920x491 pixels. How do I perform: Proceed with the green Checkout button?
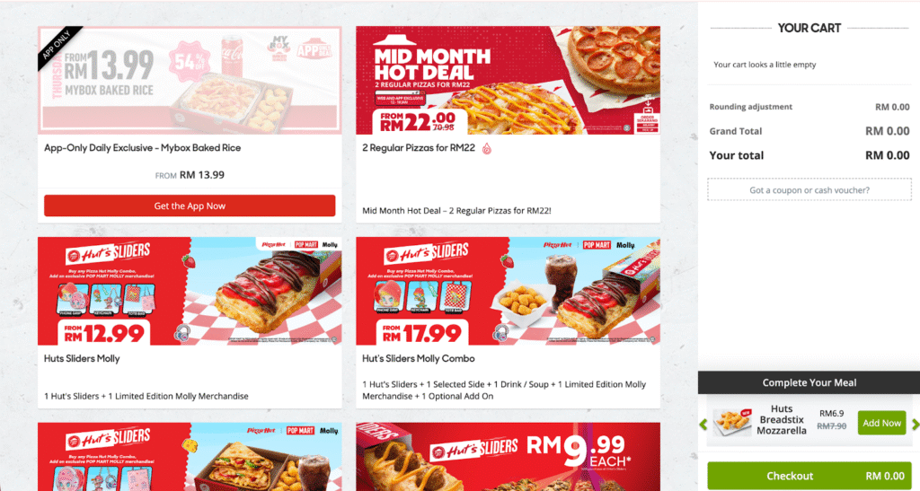click(x=809, y=476)
